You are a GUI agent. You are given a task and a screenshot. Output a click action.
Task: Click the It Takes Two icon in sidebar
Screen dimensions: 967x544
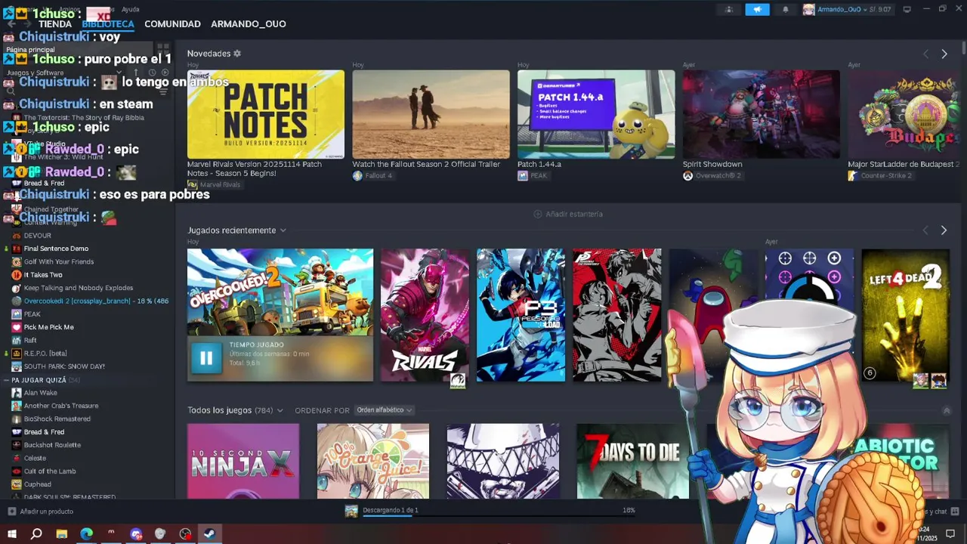pos(17,275)
